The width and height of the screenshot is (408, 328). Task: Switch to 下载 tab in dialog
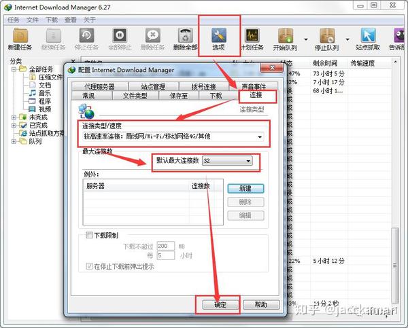point(216,96)
